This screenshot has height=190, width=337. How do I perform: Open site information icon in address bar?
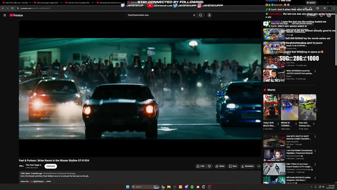(18, 8)
